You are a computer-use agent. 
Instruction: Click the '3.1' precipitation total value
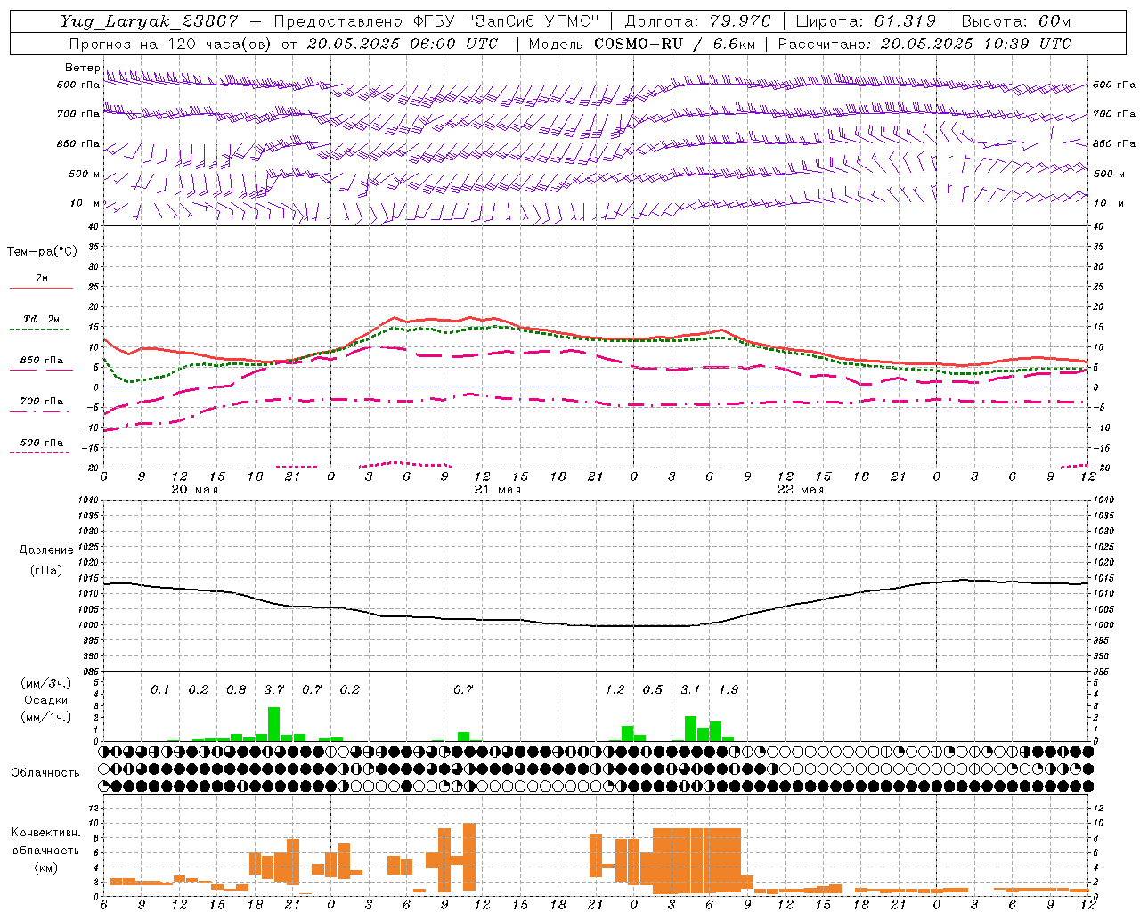(x=690, y=689)
